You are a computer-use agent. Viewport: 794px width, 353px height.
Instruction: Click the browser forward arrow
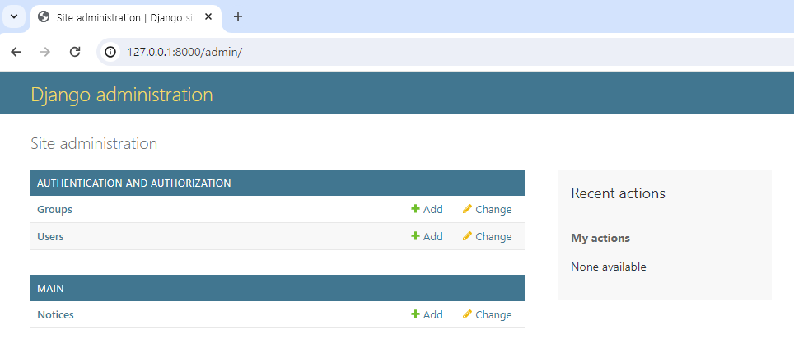pos(45,52)
